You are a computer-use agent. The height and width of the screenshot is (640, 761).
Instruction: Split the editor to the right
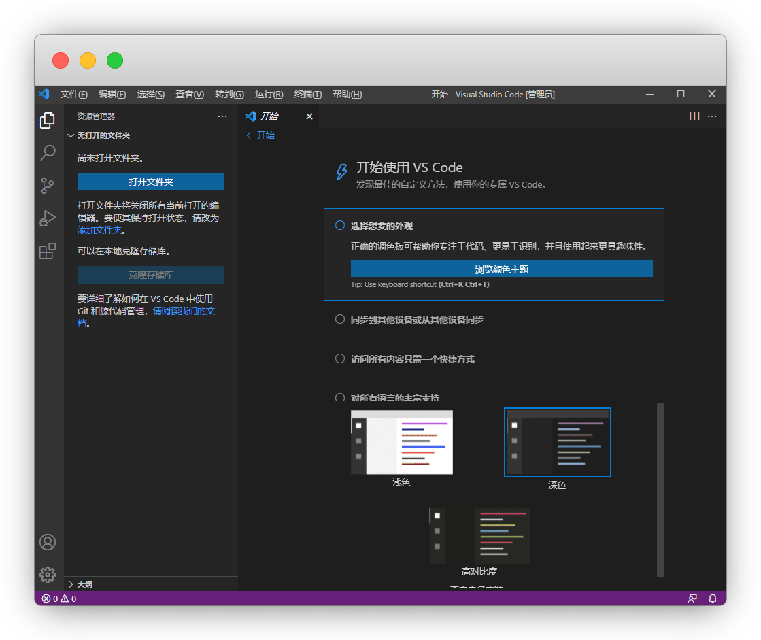click(694, 116)
